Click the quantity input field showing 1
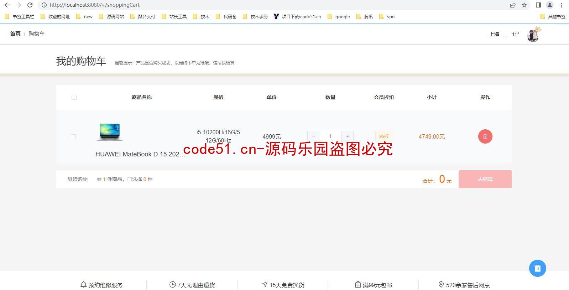 pyautogui.click(x=330, y=136)
